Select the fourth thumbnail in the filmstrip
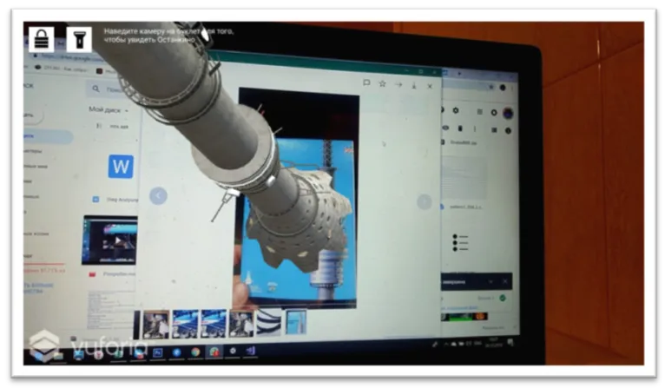 (x=241, y=323)
